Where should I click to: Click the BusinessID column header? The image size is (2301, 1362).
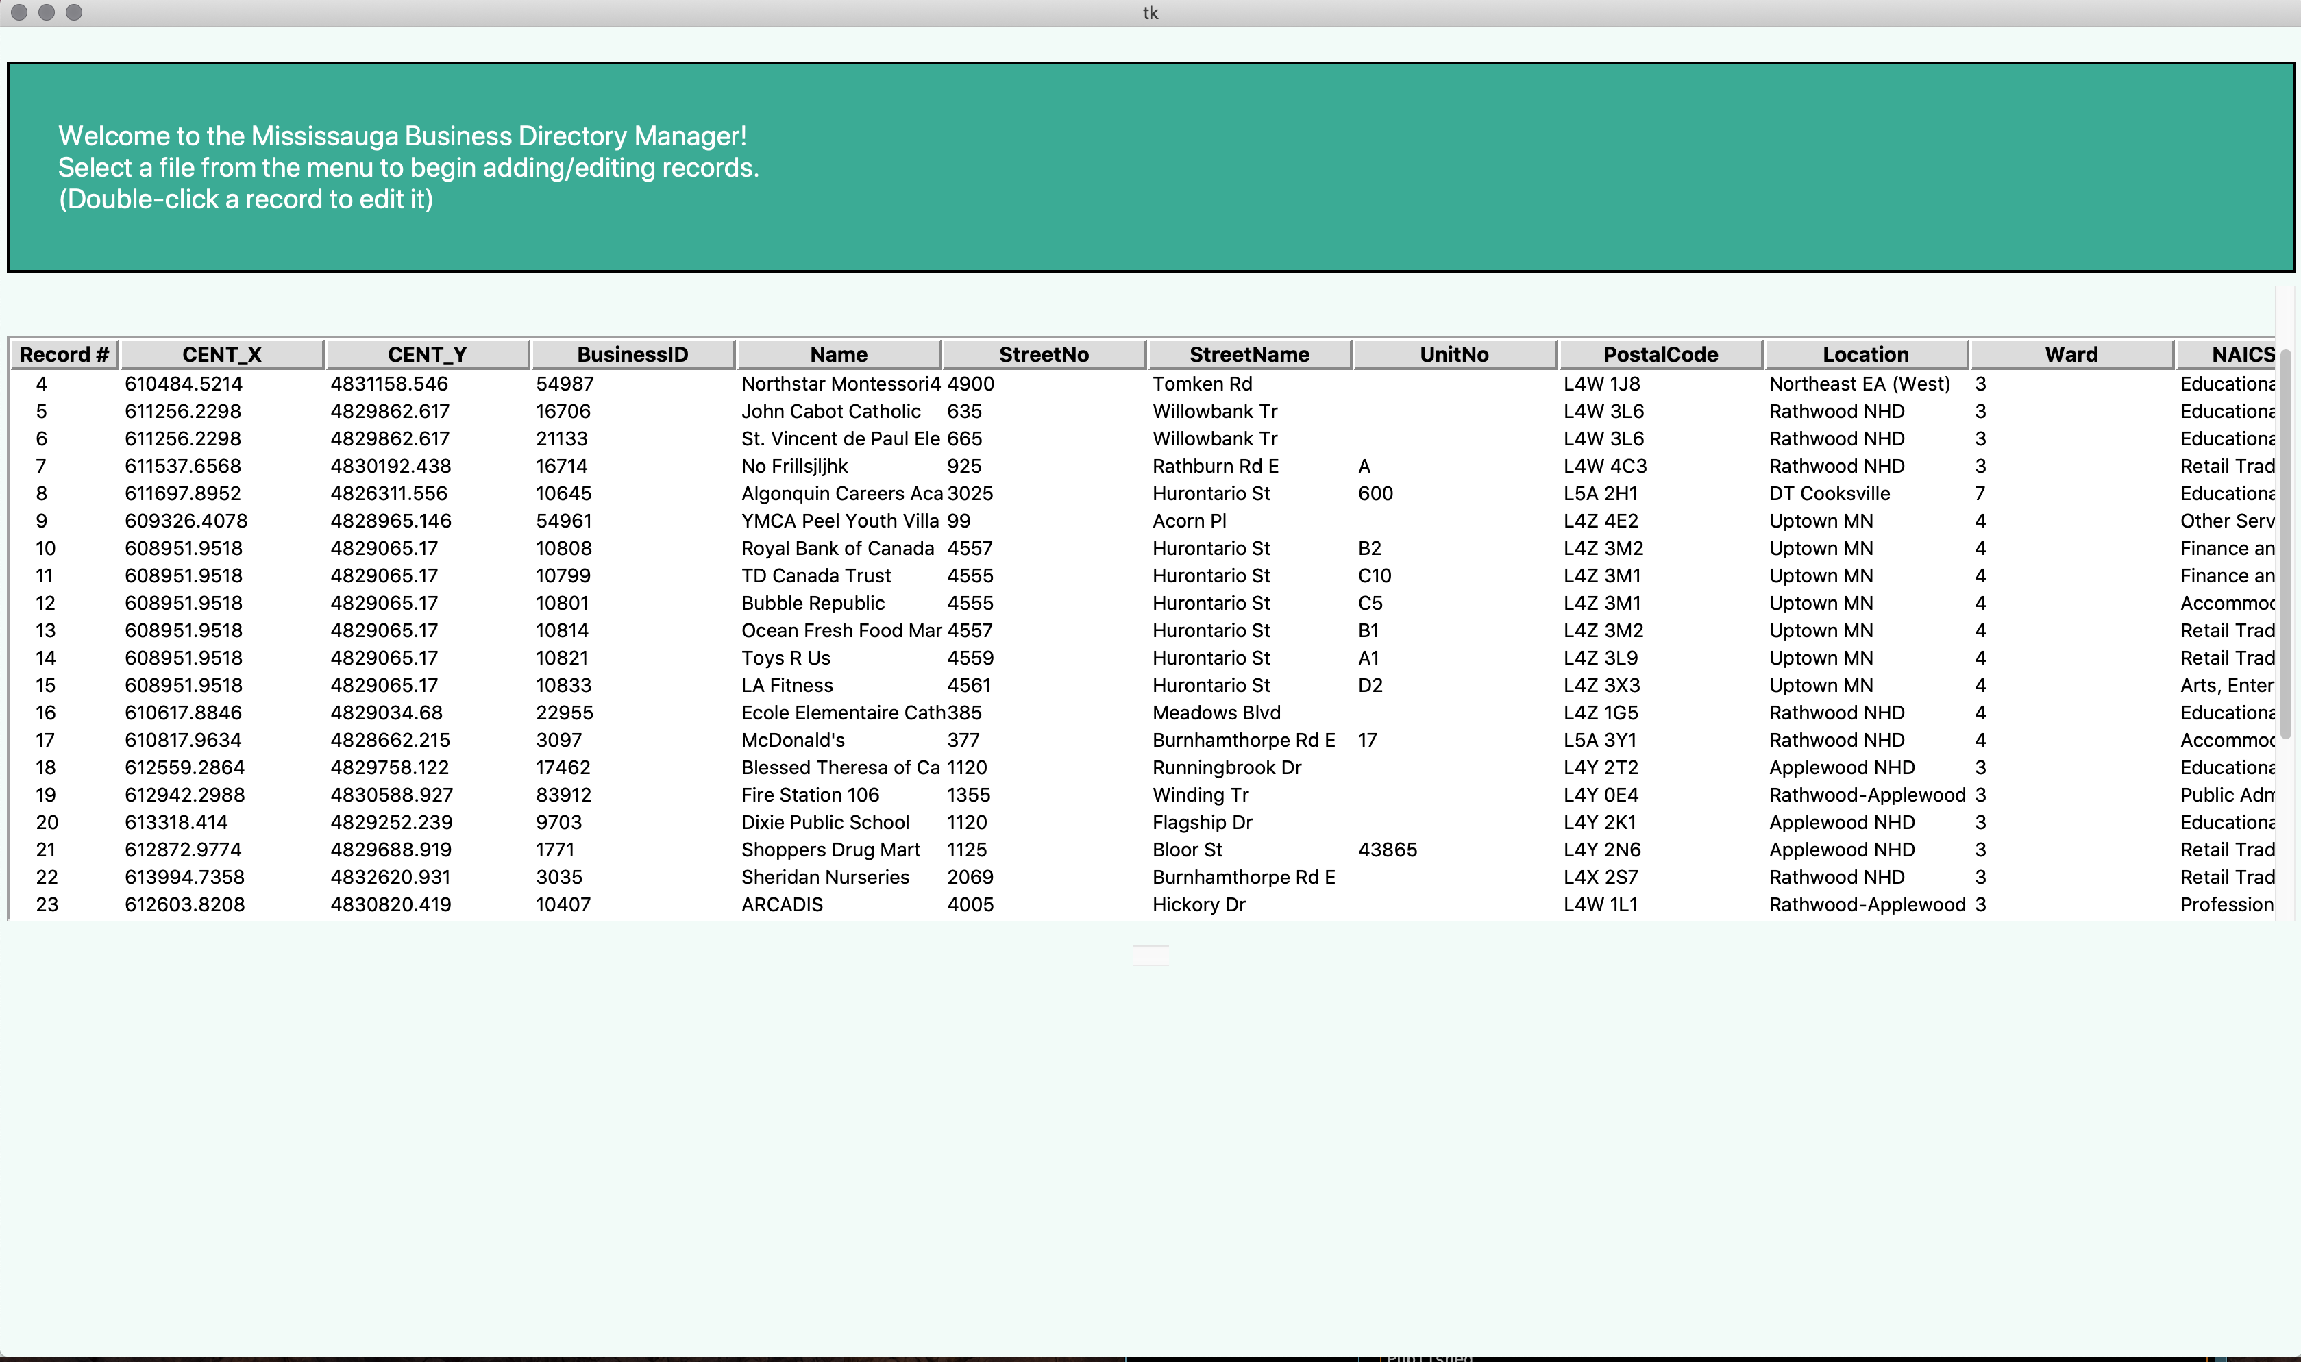(x=632, y=354)
